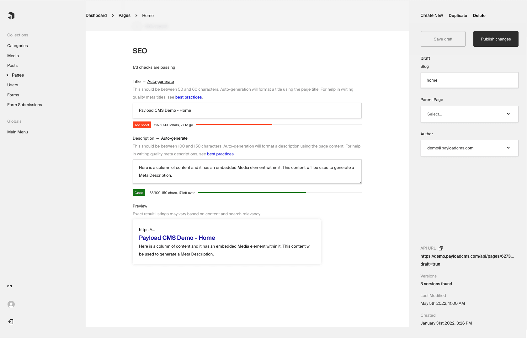
Task: Select the 'en' locale switcher
Action: pos(9,286)
